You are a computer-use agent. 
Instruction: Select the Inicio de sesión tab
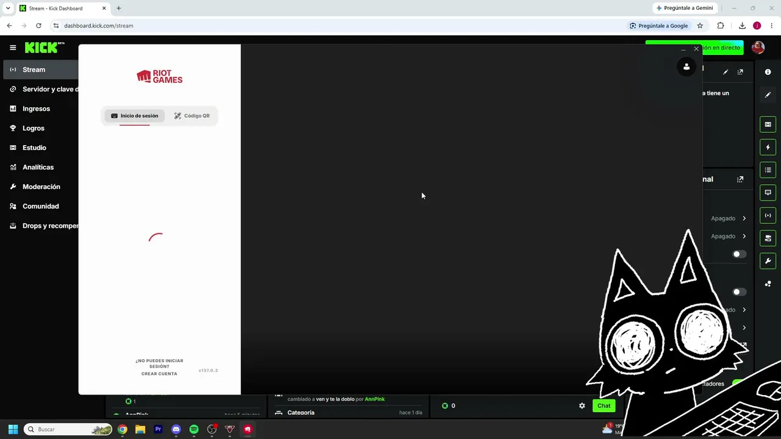(x=134, y=116)
